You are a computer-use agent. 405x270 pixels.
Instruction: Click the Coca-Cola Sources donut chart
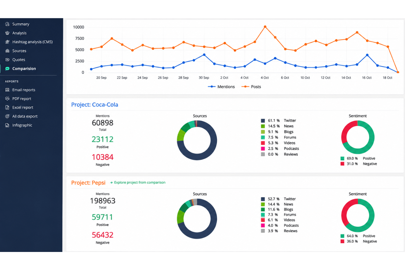point(197,140)
